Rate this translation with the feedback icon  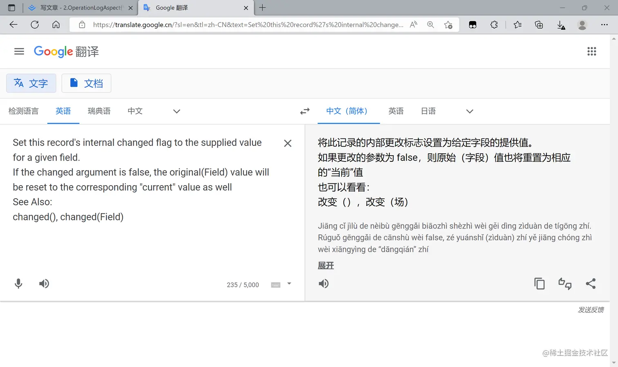point(565,284)
